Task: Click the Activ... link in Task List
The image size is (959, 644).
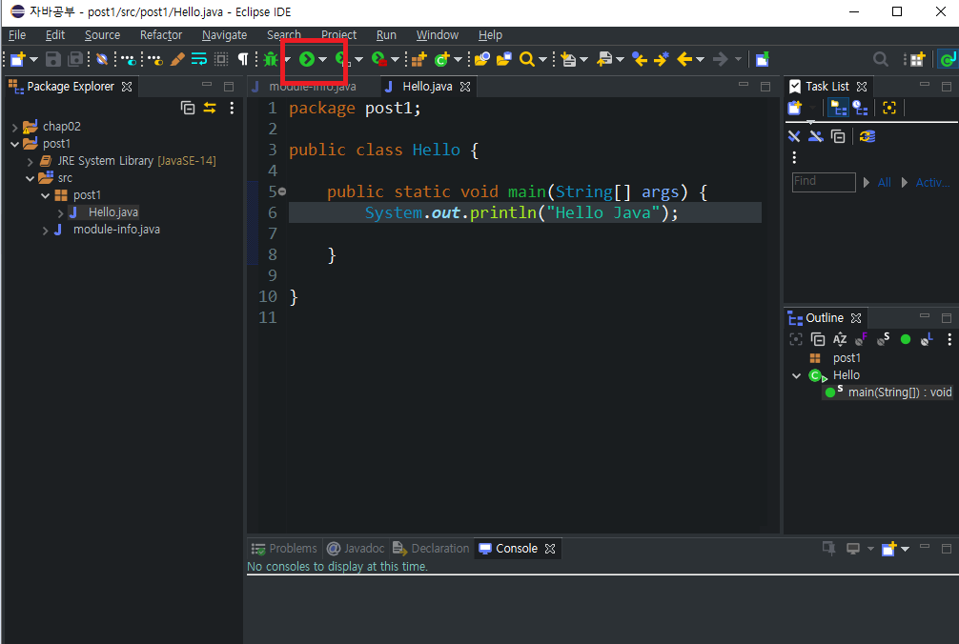Action: pyautogui.click(x=932, y=182)
